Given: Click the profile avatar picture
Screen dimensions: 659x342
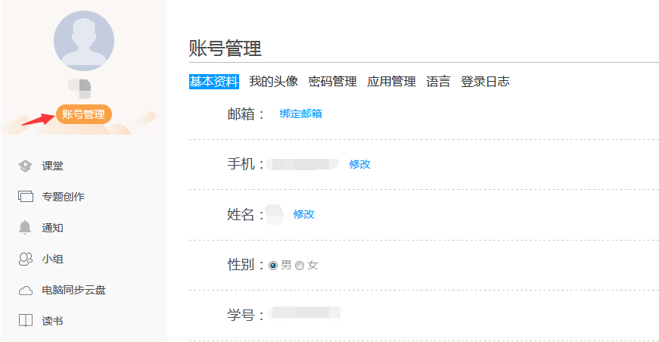Looking at the screenshot, I should pyautogui.click(x=84, y=41).
